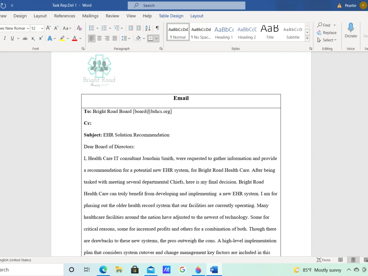Click the multilevel list icon

[x=117, y=28]
